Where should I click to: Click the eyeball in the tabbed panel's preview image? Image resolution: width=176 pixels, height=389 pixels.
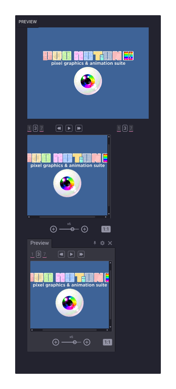click(x=69, y=303)
